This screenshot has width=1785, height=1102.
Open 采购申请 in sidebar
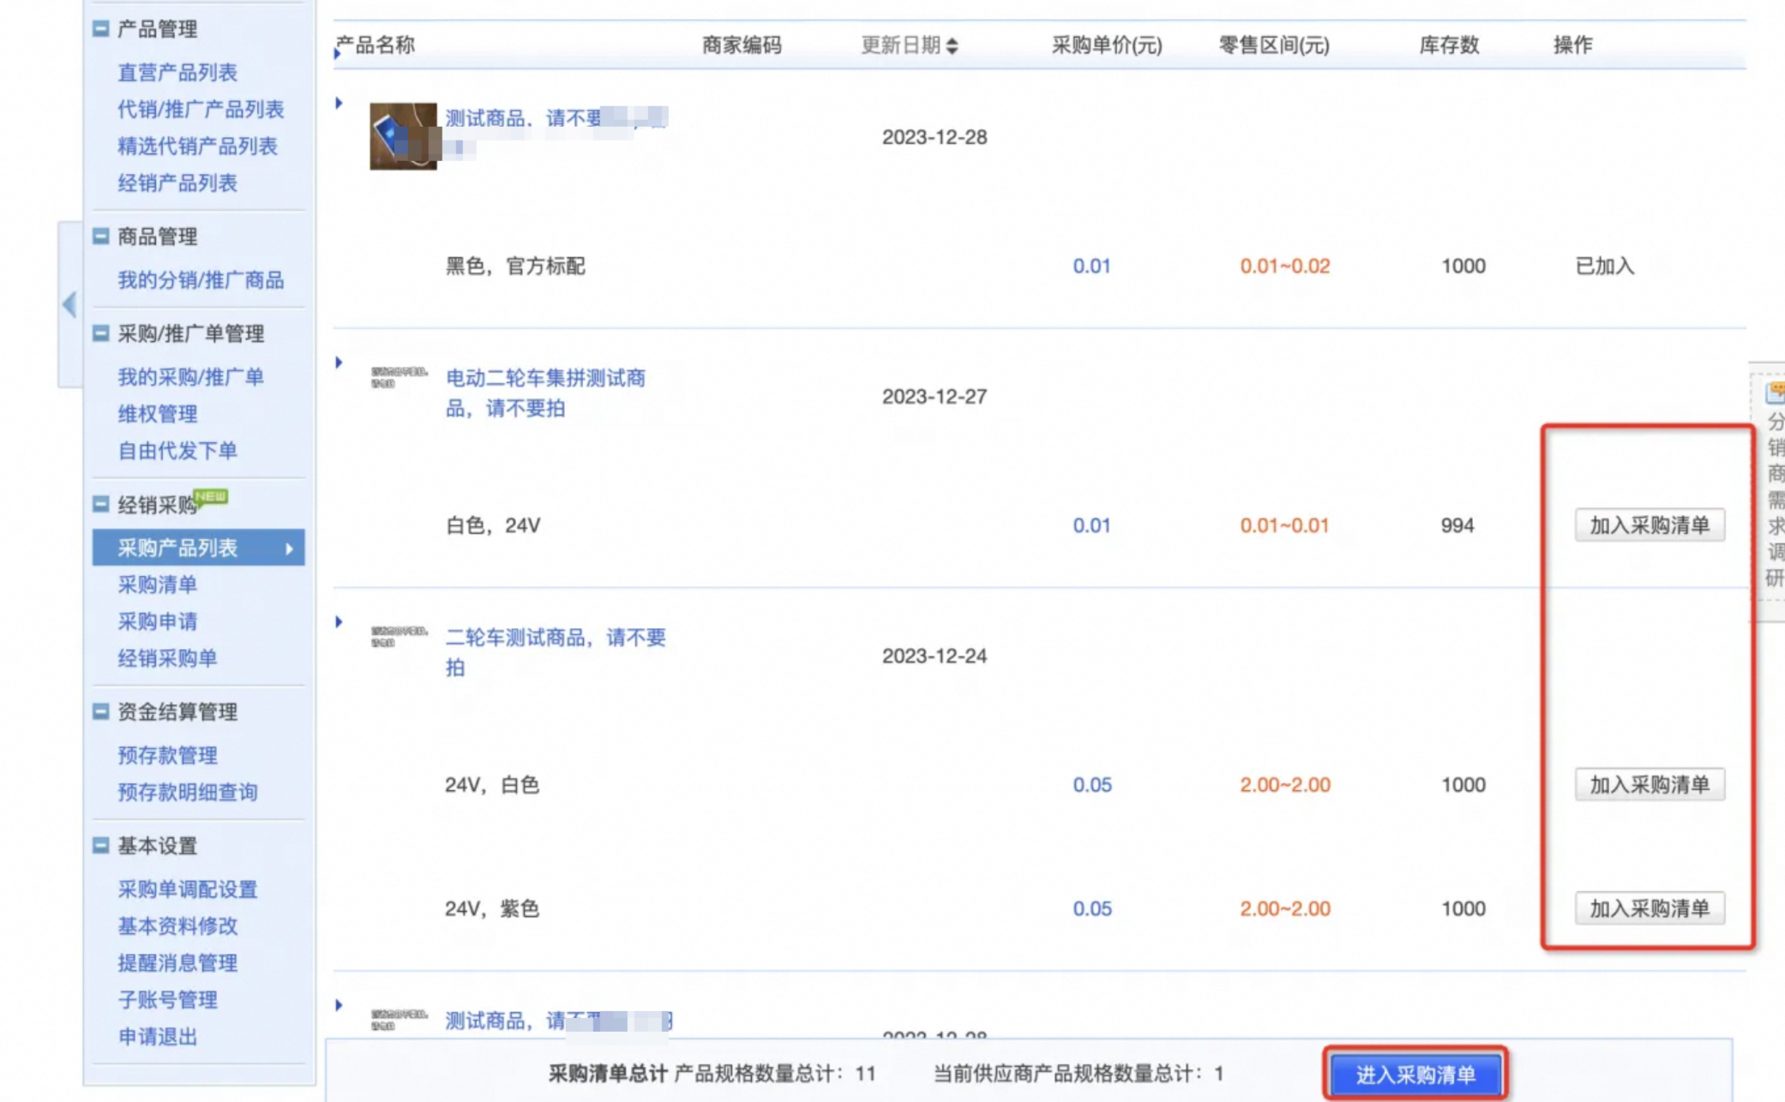158,621
